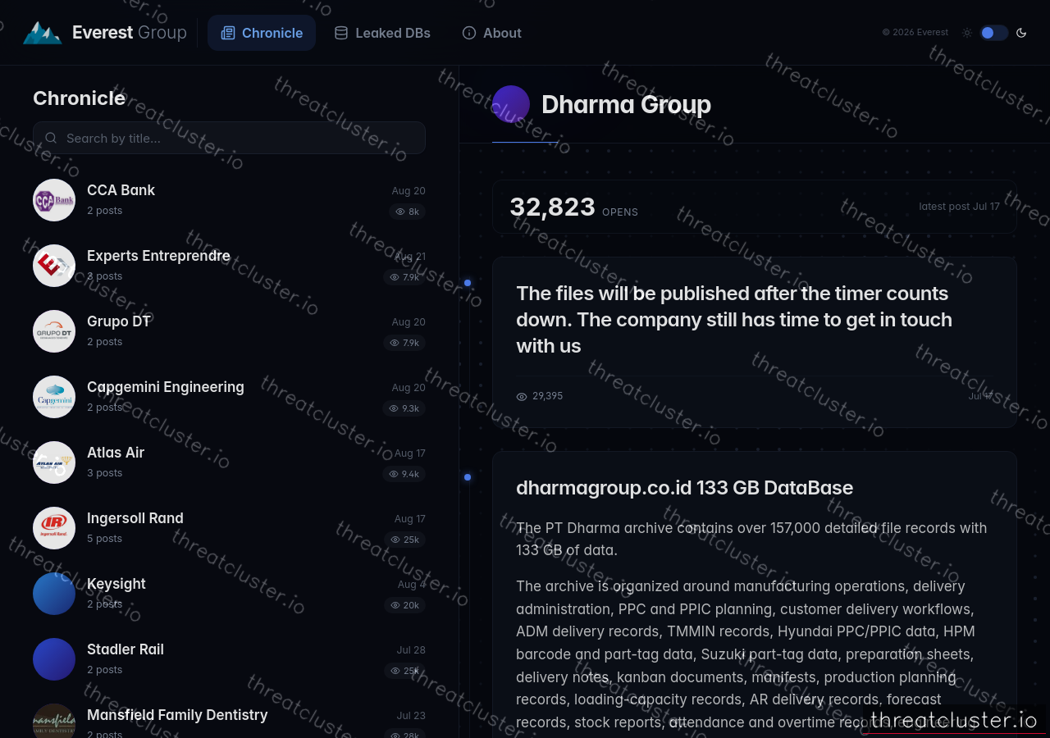Image resolution: width=1050 pixels, height=738 pixels.
Task: Click the 8k views badge for CCA Bank
Action: point(407,212)
